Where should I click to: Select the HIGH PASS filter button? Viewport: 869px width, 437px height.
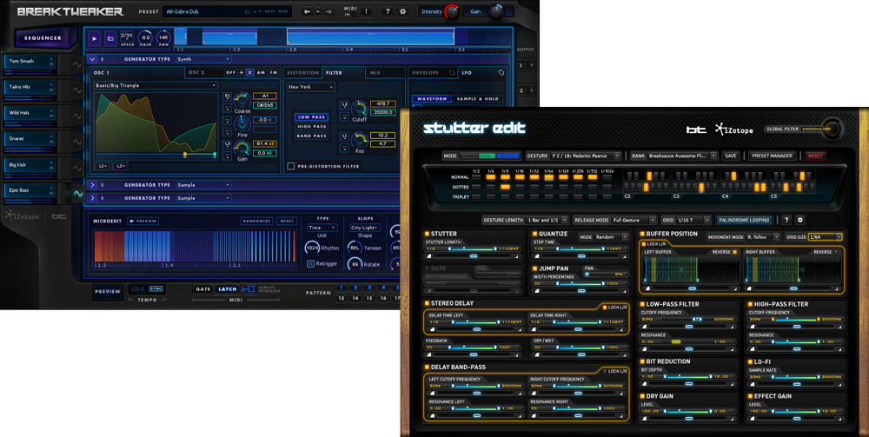click(311, 126)
